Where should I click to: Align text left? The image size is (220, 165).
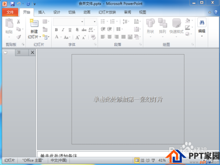103,37
